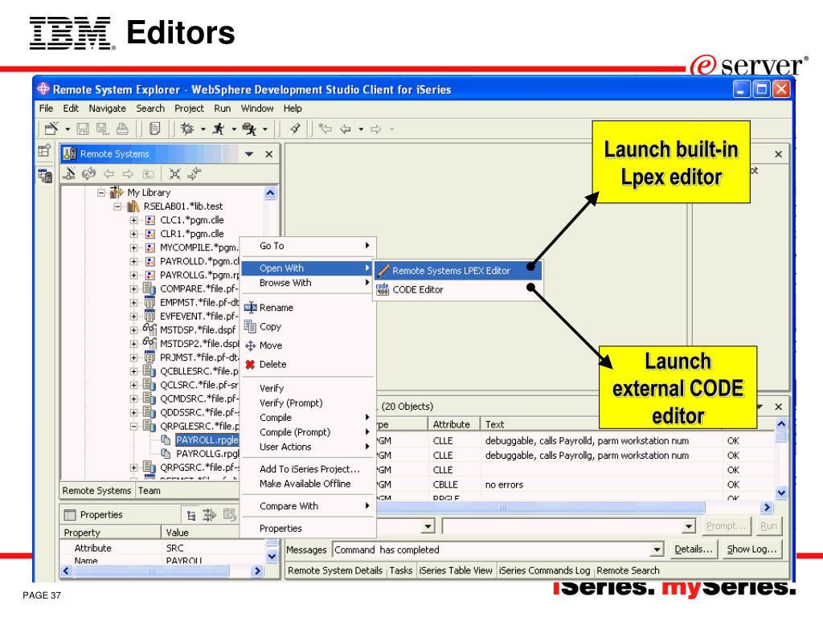The height and width of the screenshot is (617, 823).
Task: Click the LPEX Editor pencil icon
Action: pos(383,270)
